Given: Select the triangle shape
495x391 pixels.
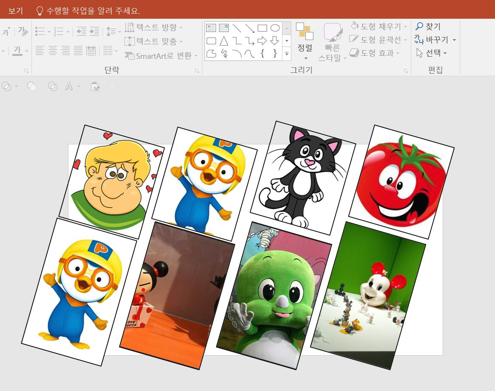Looking at the screenshot, I should tap(224, 41).
